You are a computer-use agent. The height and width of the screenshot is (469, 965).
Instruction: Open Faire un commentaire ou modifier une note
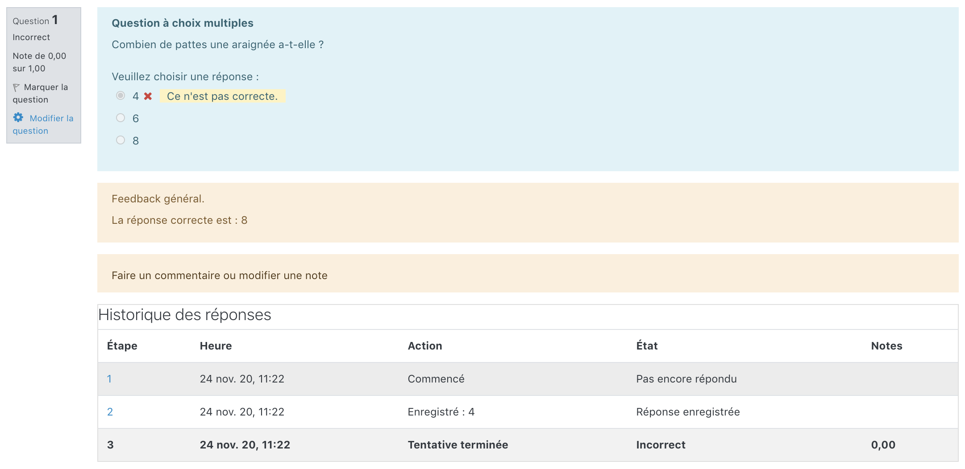pyautogui.click(x=219, y=276)
